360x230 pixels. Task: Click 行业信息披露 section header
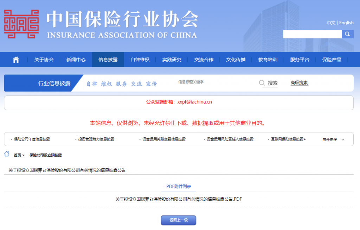click(54, 83)
